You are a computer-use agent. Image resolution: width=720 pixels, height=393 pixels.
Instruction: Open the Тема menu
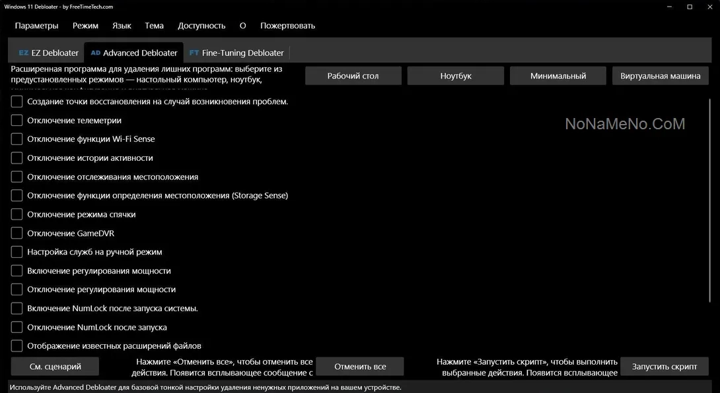point(154,26)
